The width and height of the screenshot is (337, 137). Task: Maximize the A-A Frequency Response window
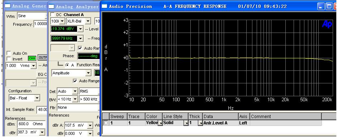coord(329,6)
